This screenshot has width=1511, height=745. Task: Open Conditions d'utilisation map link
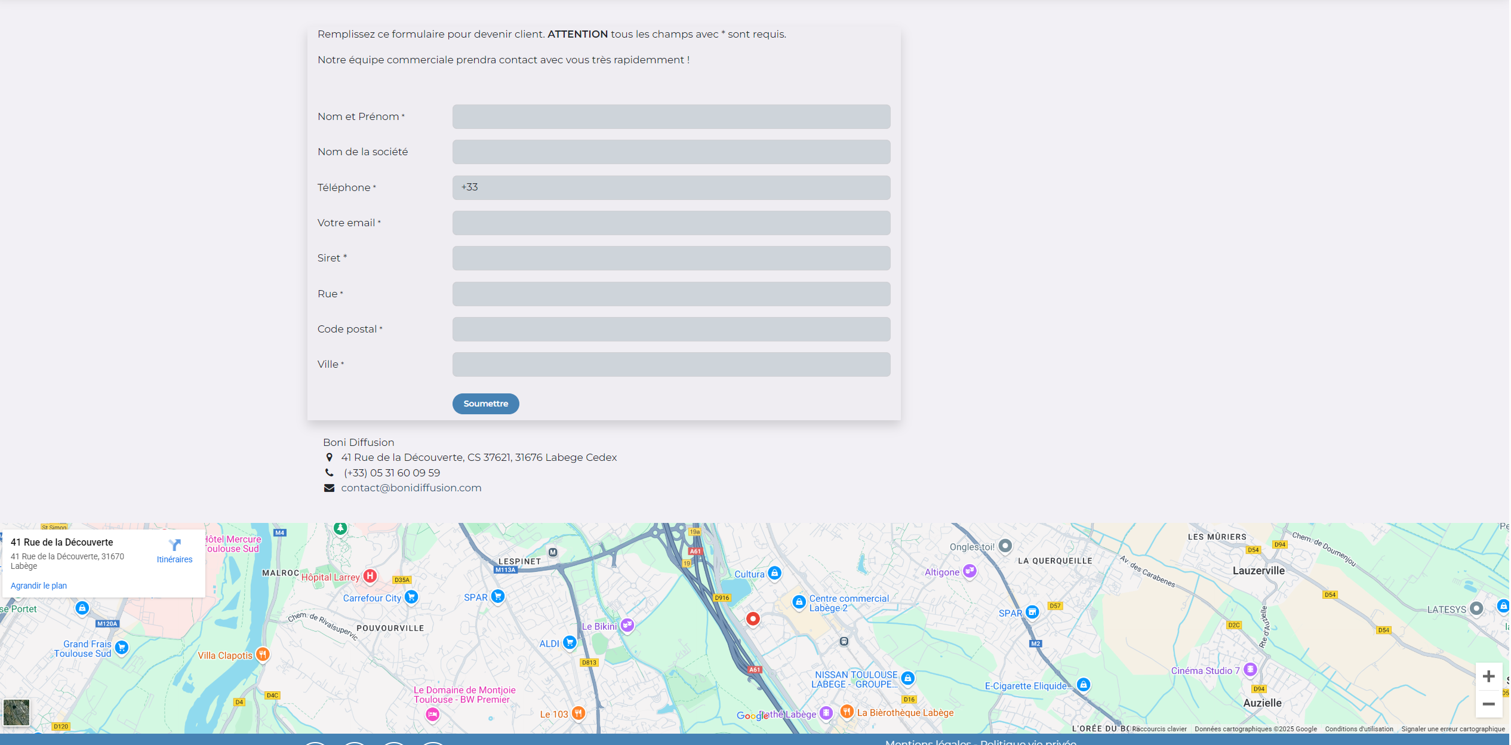tap(1359, 729)
